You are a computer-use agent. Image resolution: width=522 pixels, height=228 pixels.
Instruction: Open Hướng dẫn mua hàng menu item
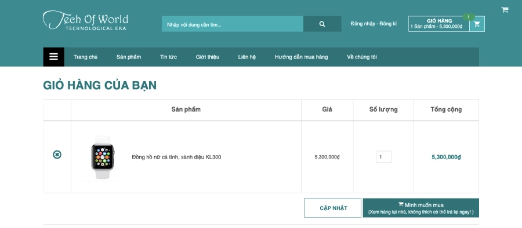pyautogui.click(x=301, y=57)
